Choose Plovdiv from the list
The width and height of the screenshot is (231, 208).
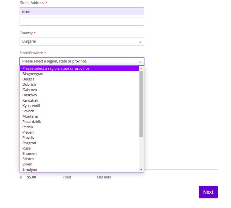pos(79,138)
